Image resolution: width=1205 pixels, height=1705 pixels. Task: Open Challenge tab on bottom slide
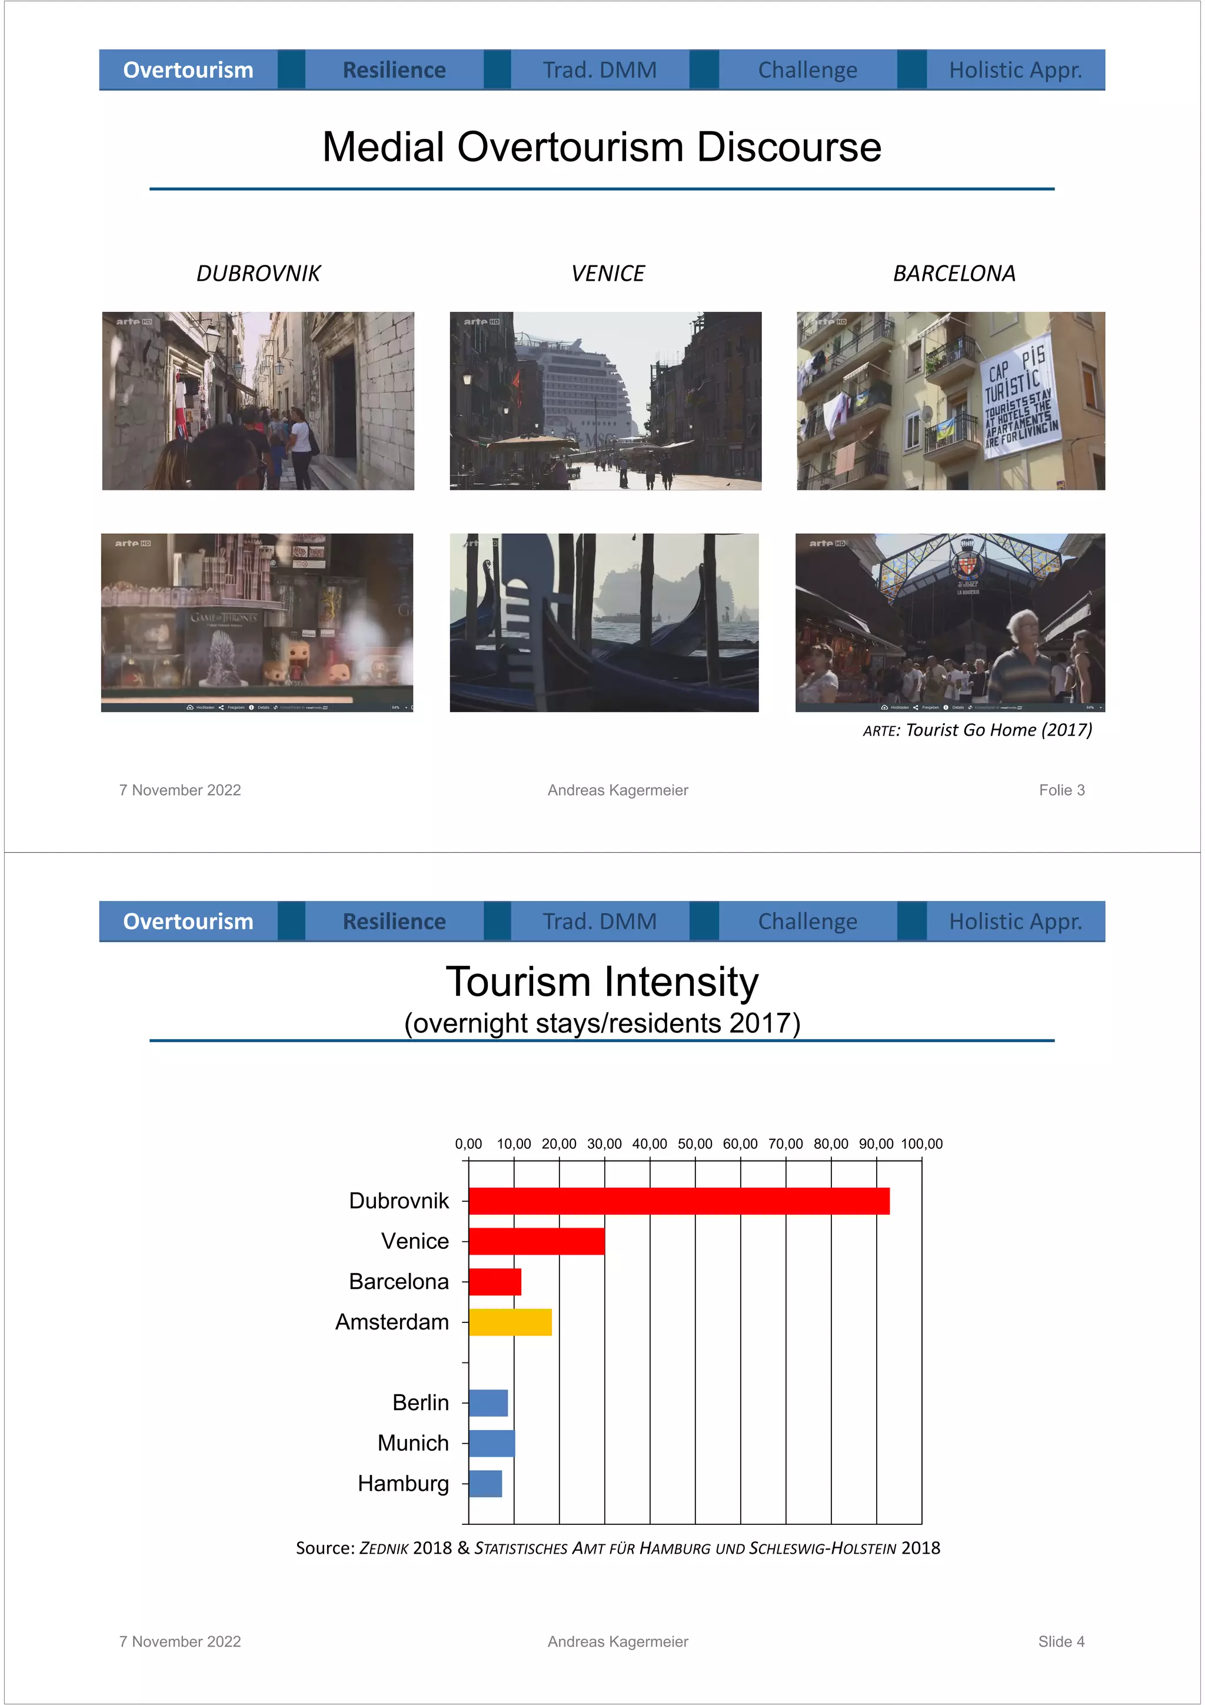point(807,922)
